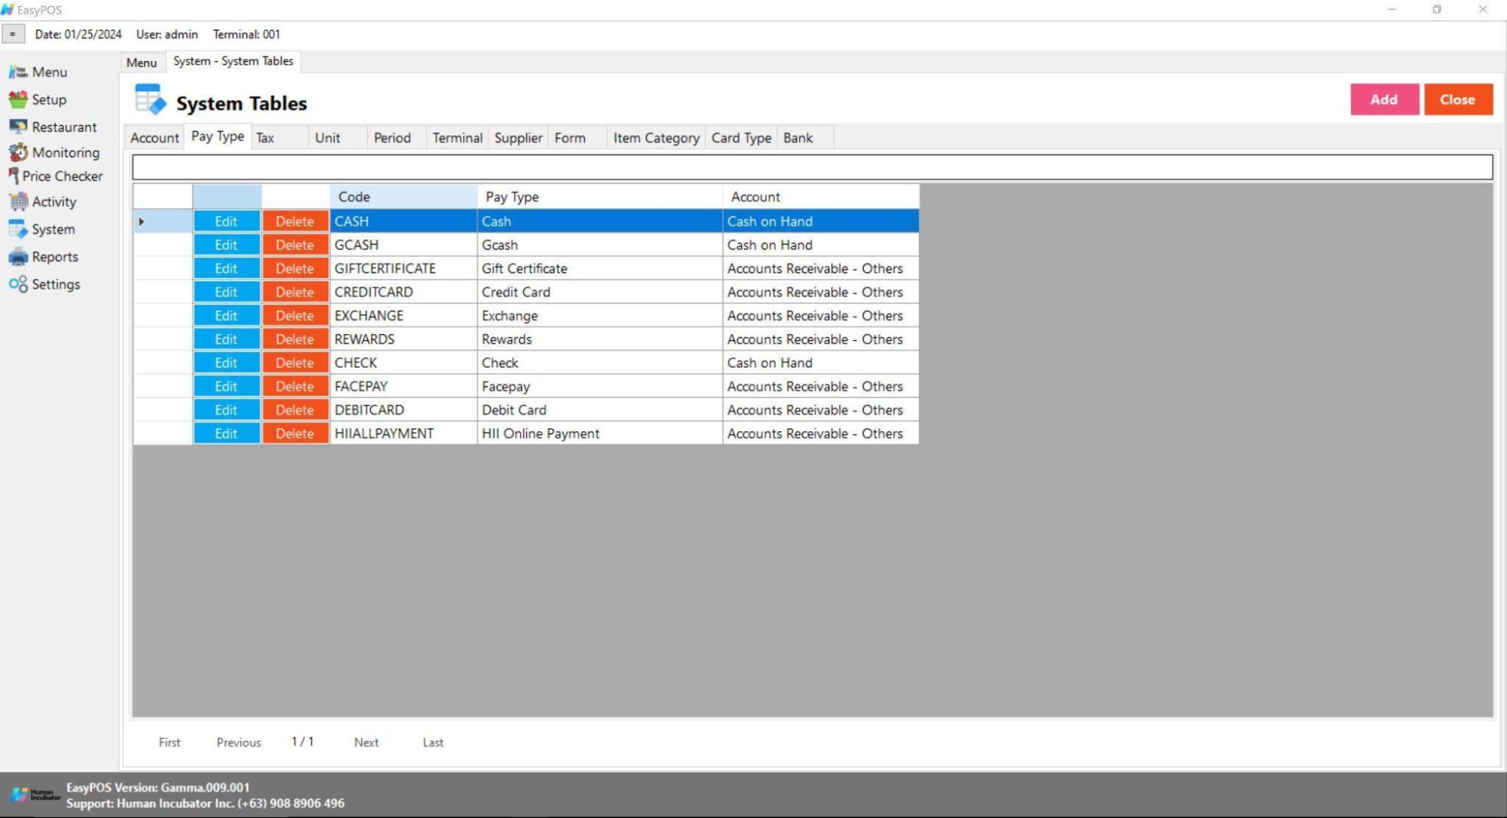1507x818 pixels.
Task: Sort by the Code column header
Action: pos(403,197)
